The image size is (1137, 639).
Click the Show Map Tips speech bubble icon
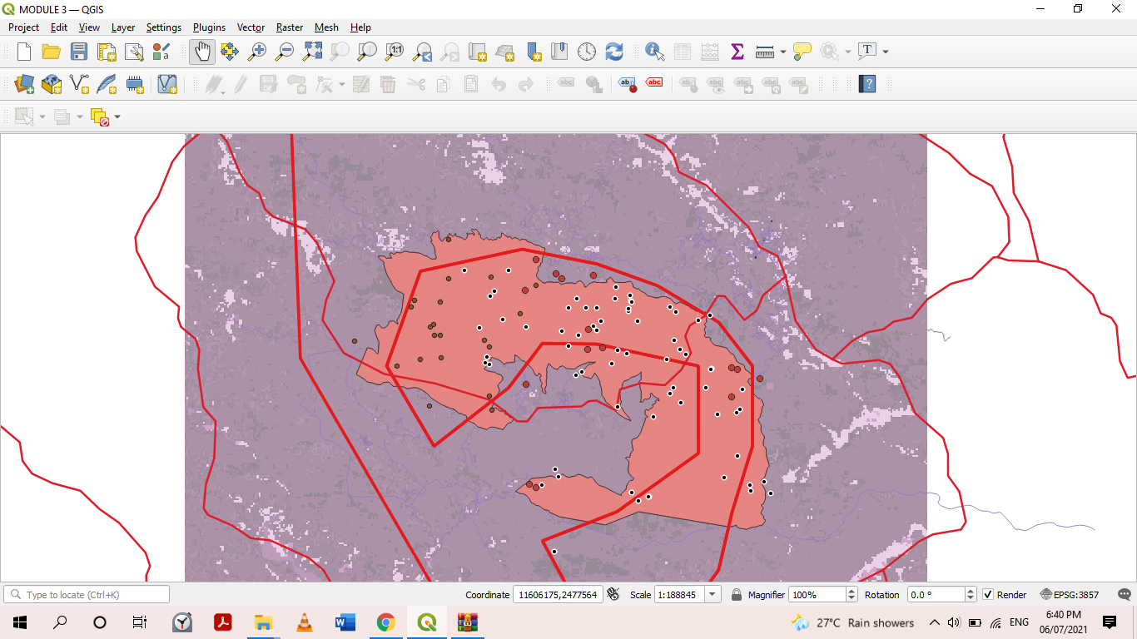click(x=802, y=52)
